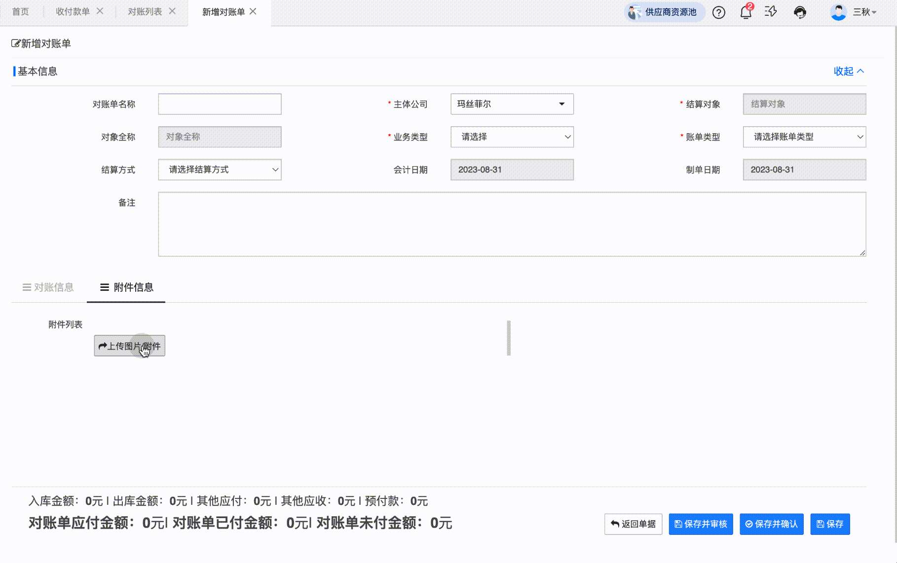Click the user avatar icon
Screen dimensions: 897x563
pos(838,12)
